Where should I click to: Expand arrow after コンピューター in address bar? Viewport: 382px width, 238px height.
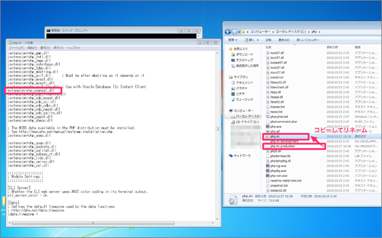(273, 32)
